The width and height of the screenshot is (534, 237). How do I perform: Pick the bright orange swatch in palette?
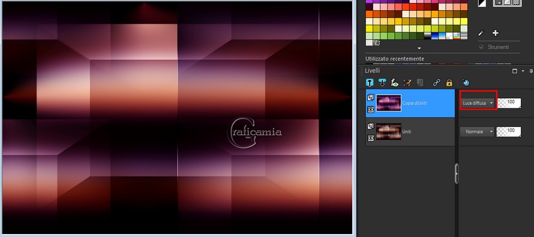(369, 14)
